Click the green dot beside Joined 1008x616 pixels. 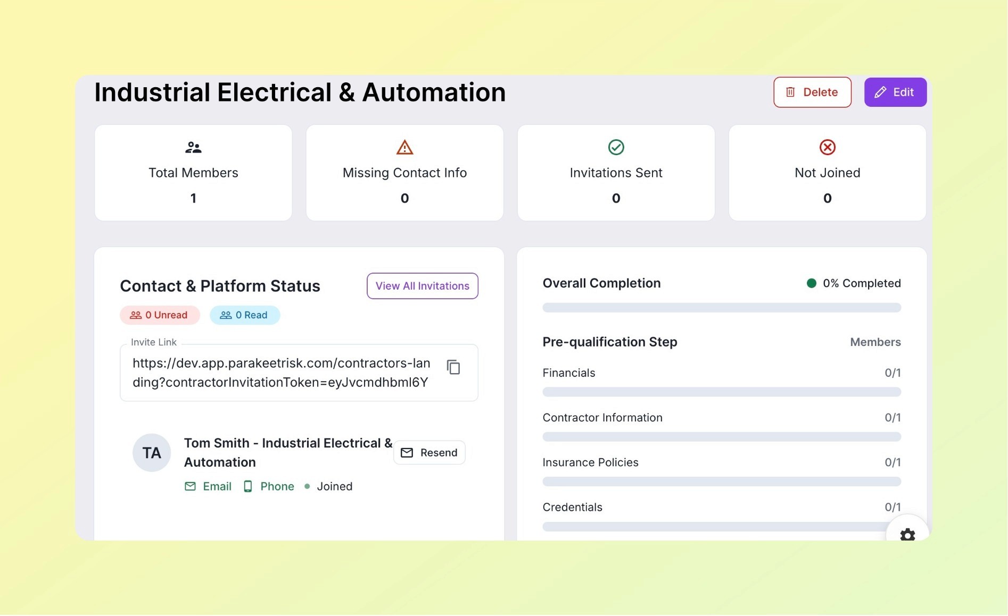tap(307, 486)
